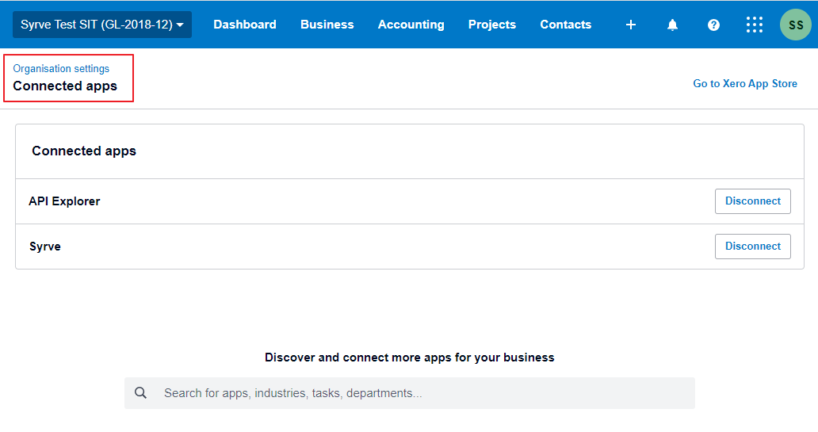
Task: Select Contacts in the top navigation
Action: 565,25
